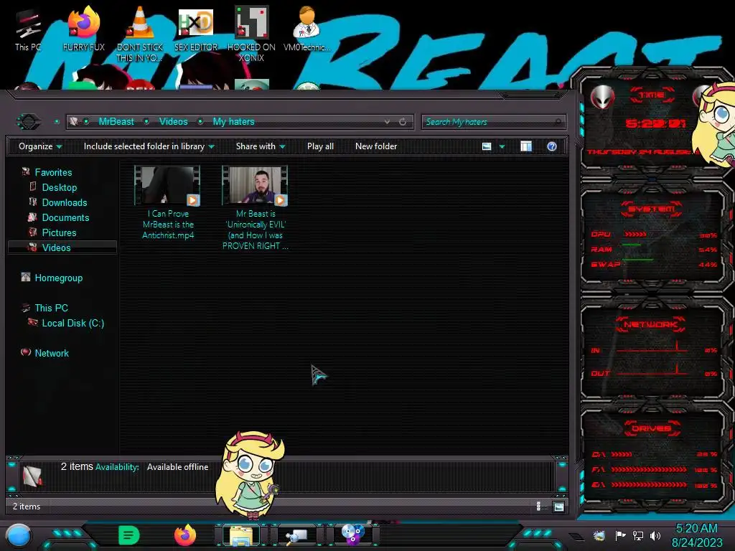735x551 pixels.
Task: Click the Network globe icon in sidebar
Action: pos(26,352)
